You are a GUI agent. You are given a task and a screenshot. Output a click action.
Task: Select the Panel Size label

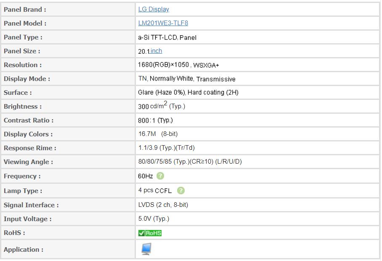tap(22, 51)
